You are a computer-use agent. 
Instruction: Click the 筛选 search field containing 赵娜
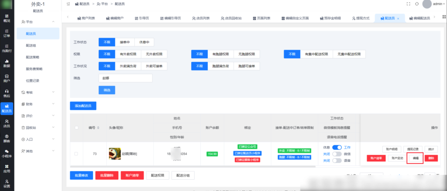(x=125, y=78)
